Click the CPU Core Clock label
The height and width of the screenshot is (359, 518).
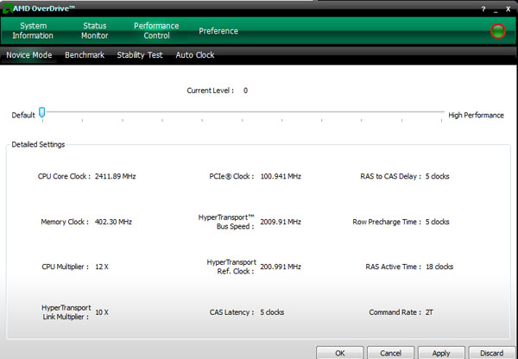click(64, 176)
